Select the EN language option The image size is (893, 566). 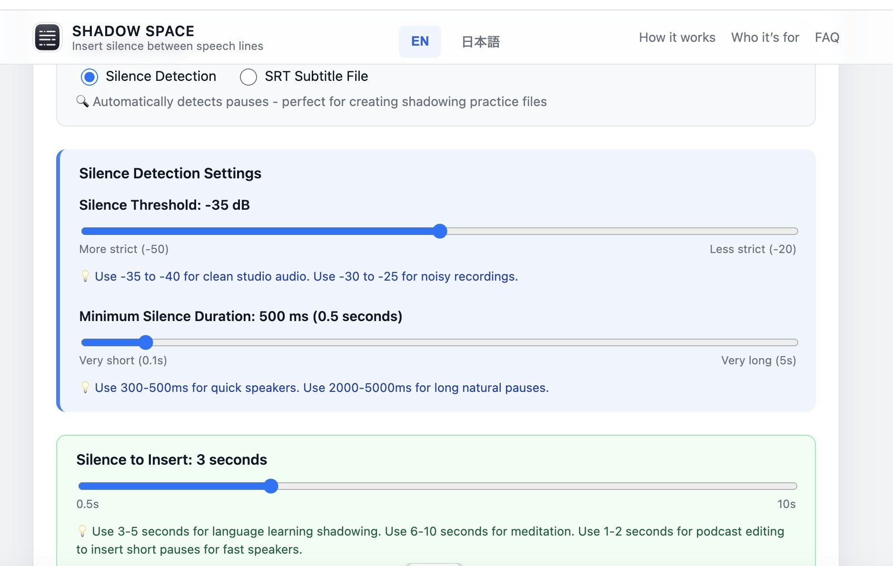[419, 41]
